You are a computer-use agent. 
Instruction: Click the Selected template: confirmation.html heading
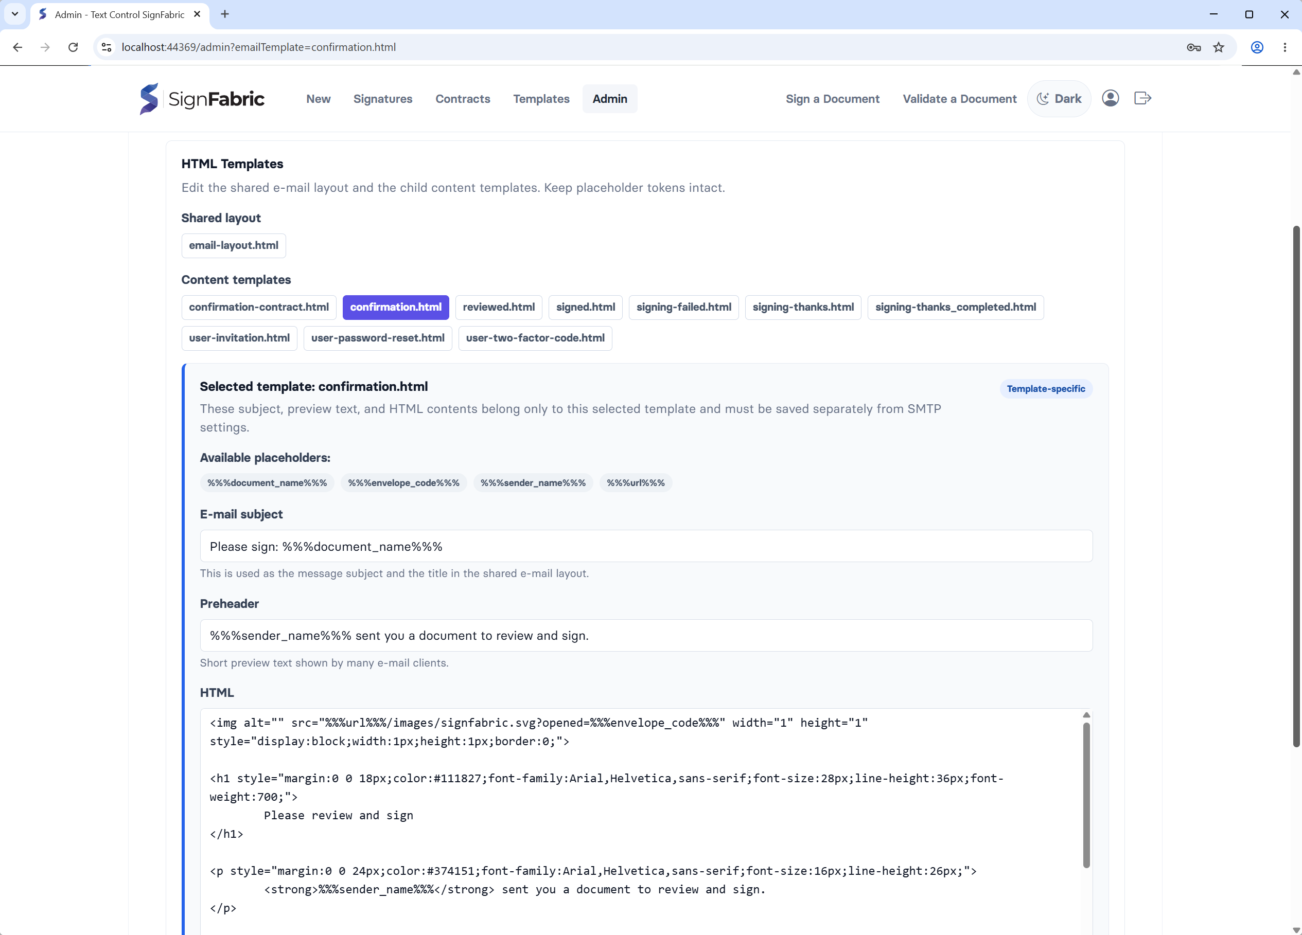(313, 387)
